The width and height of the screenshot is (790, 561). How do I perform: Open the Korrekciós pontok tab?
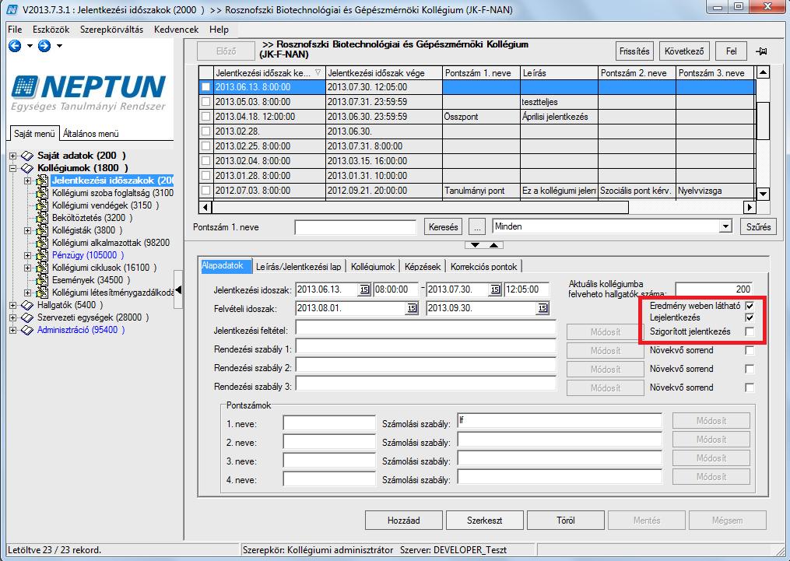[x=483, y=266]
